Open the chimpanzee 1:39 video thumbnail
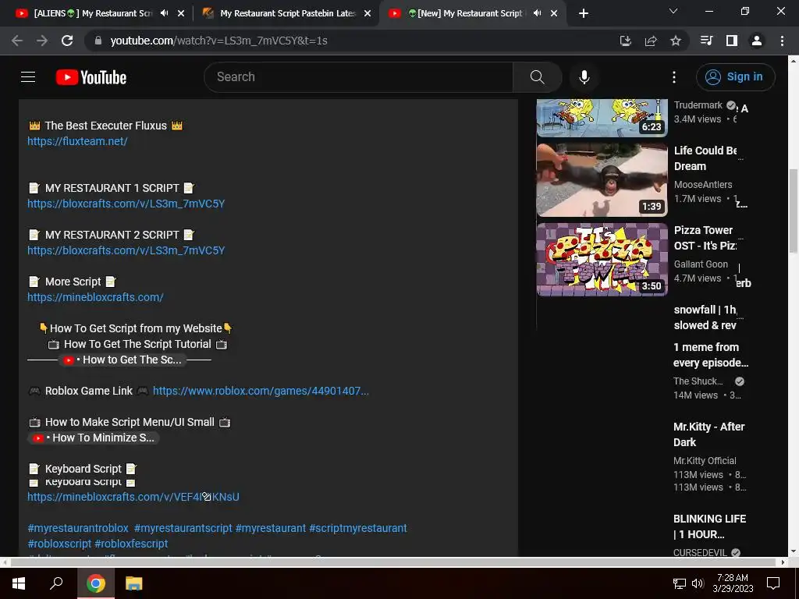The width and height of the screenshot is (799, 599). pyautogui.click(x=602, y=180)
